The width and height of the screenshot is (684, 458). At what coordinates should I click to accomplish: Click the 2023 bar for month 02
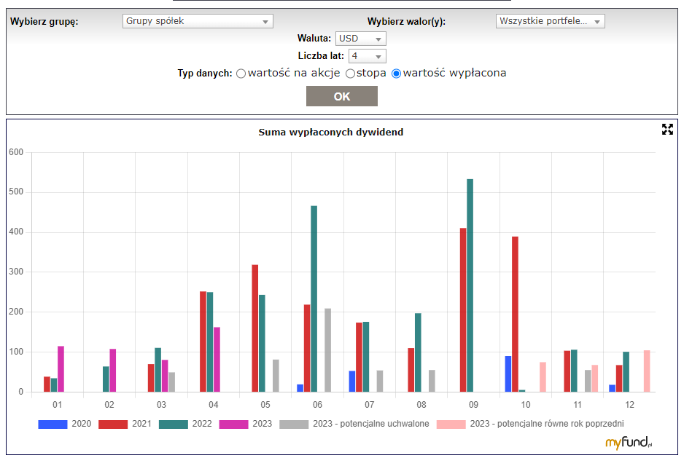click(x=112, y=371)
